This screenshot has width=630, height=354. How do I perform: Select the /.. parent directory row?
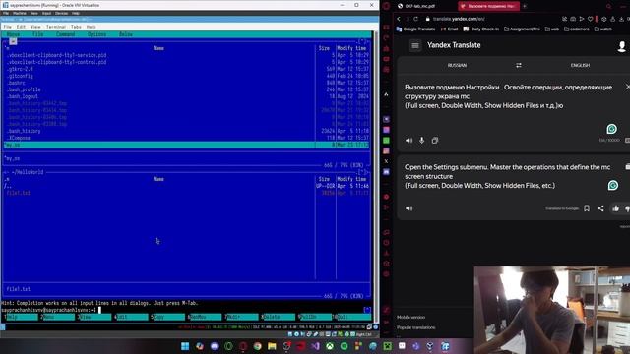(x=186, y=186)
